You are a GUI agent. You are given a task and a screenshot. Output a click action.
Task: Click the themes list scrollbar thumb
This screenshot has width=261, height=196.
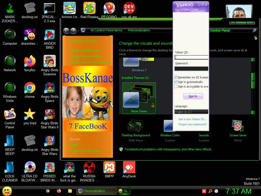pos(253,80)
